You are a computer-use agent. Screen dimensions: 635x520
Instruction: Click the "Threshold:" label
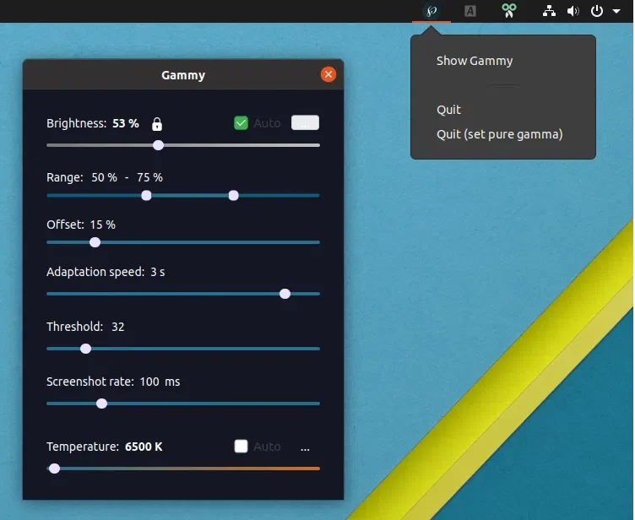click(x=74, y=327)
